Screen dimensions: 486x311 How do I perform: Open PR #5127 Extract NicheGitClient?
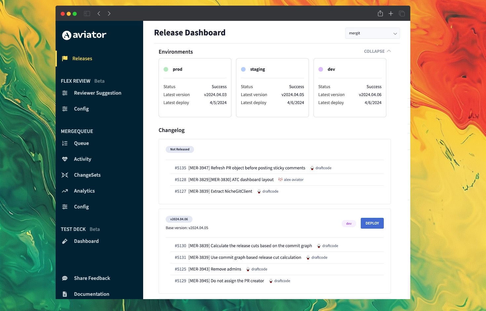pos(220,191)
